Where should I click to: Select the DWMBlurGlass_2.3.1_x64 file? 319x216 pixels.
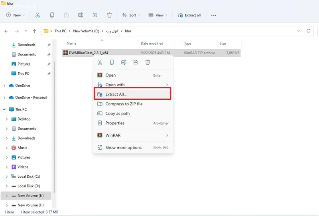[x=151, y=53]
